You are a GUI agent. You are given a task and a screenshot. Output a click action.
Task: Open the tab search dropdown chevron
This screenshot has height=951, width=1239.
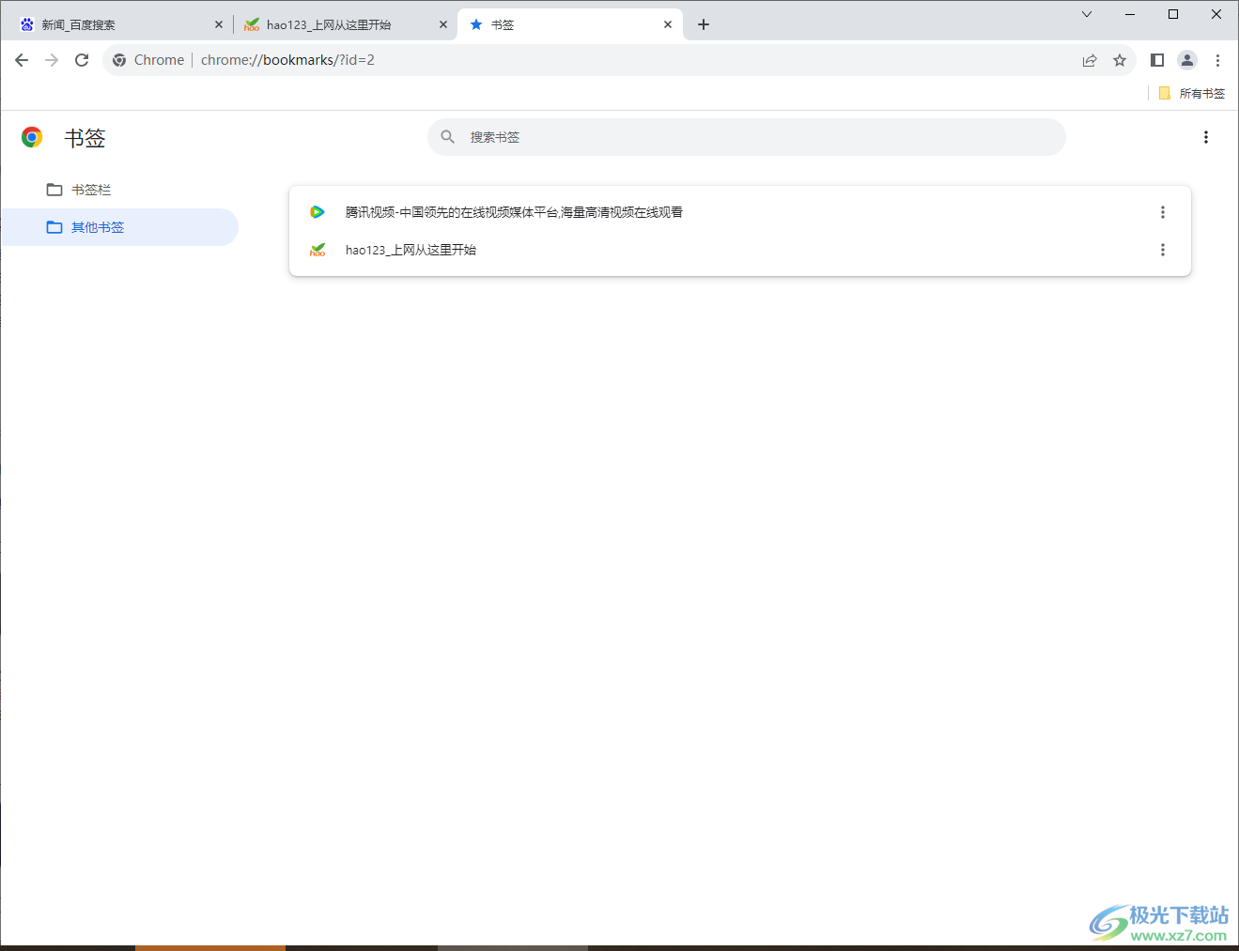click(1087, 14)
